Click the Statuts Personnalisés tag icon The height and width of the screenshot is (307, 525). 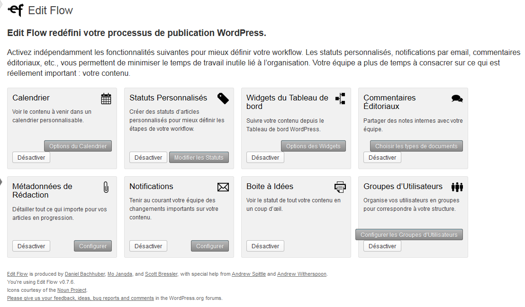tap(223, 99)
